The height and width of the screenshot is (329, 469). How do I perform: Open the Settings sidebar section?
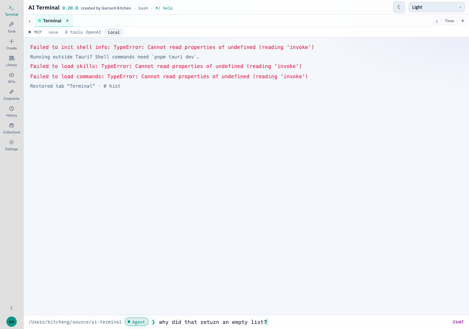[x=11, y=145]
